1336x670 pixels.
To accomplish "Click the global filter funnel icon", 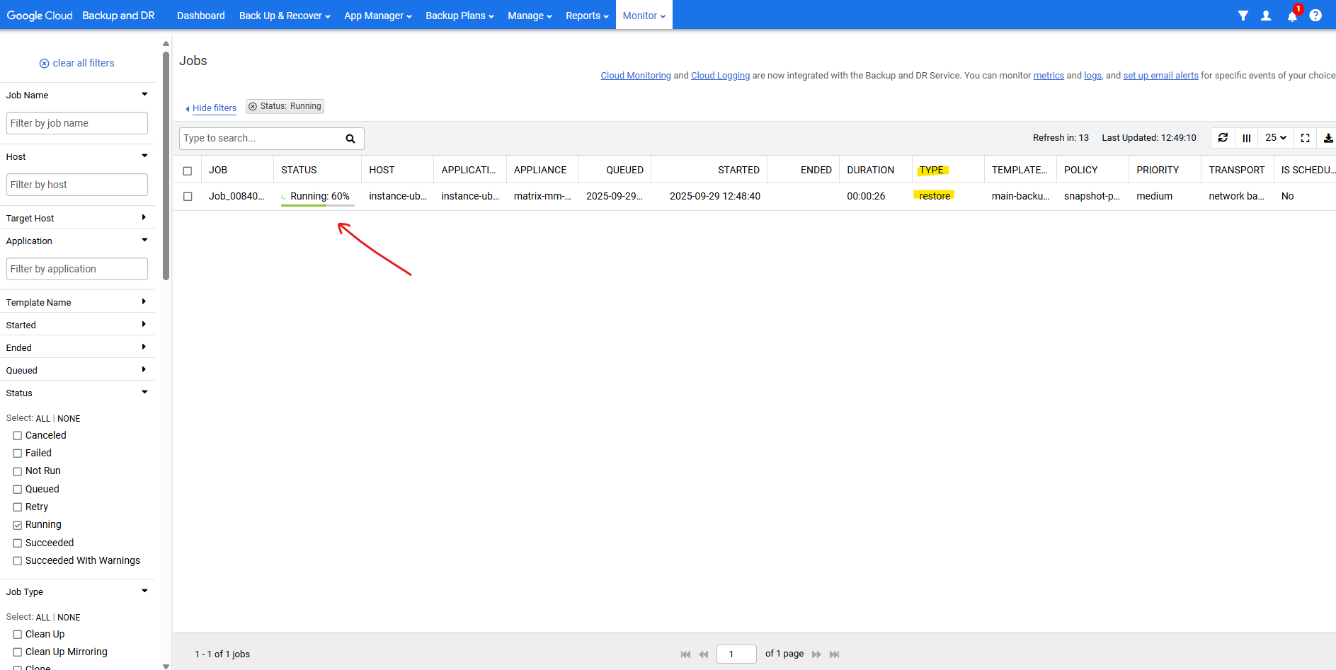I will (1243, 16).
